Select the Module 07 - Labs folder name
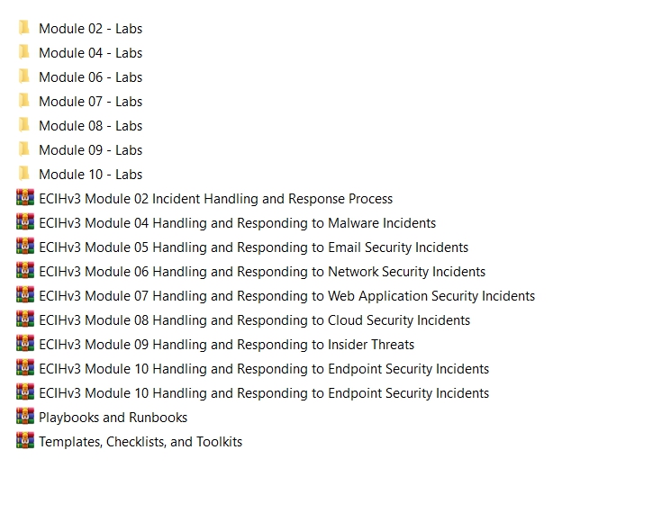 point(90,102)
